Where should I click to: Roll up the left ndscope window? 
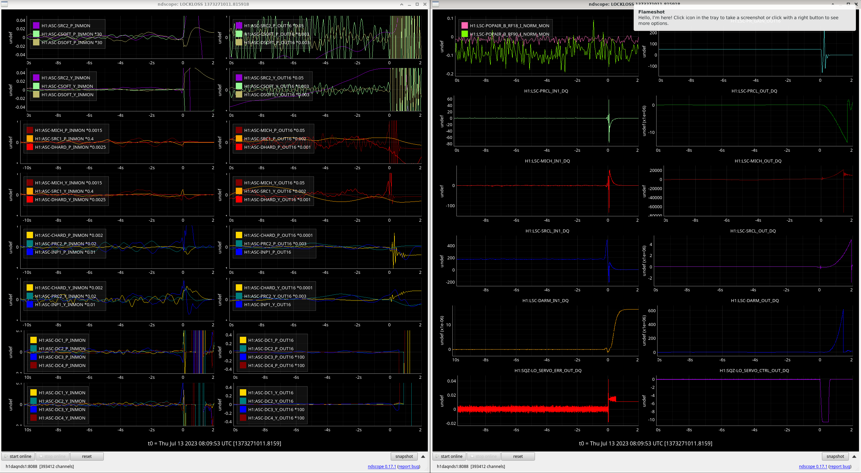[x=402, y=4]
